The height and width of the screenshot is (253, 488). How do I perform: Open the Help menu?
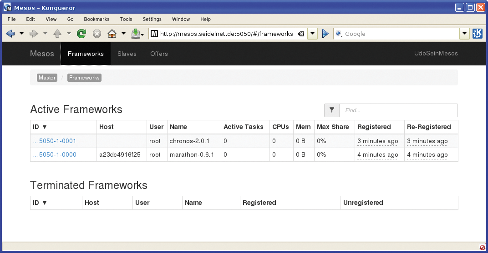[205, 19]
